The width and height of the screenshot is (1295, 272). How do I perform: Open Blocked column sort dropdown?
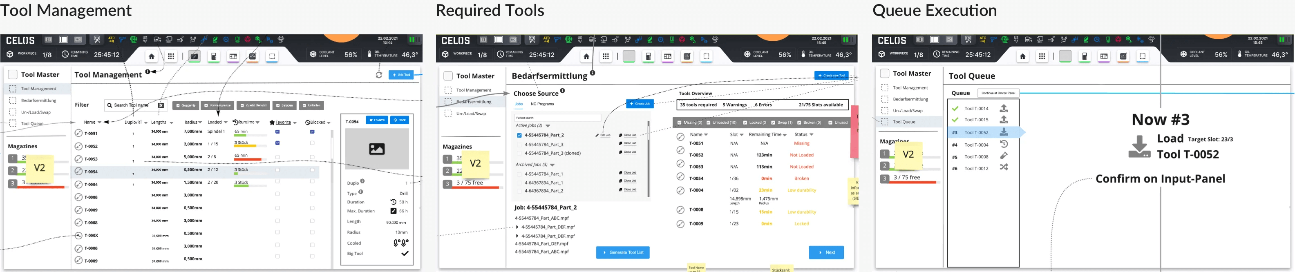pos(329,123)
